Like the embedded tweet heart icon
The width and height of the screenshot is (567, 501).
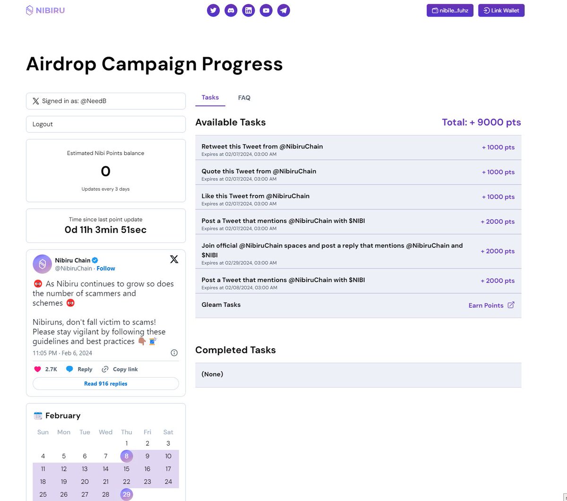(37, 369)
